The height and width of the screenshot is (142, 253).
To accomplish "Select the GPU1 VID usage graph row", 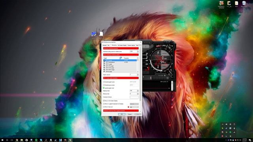I will (x=120, y=68).
